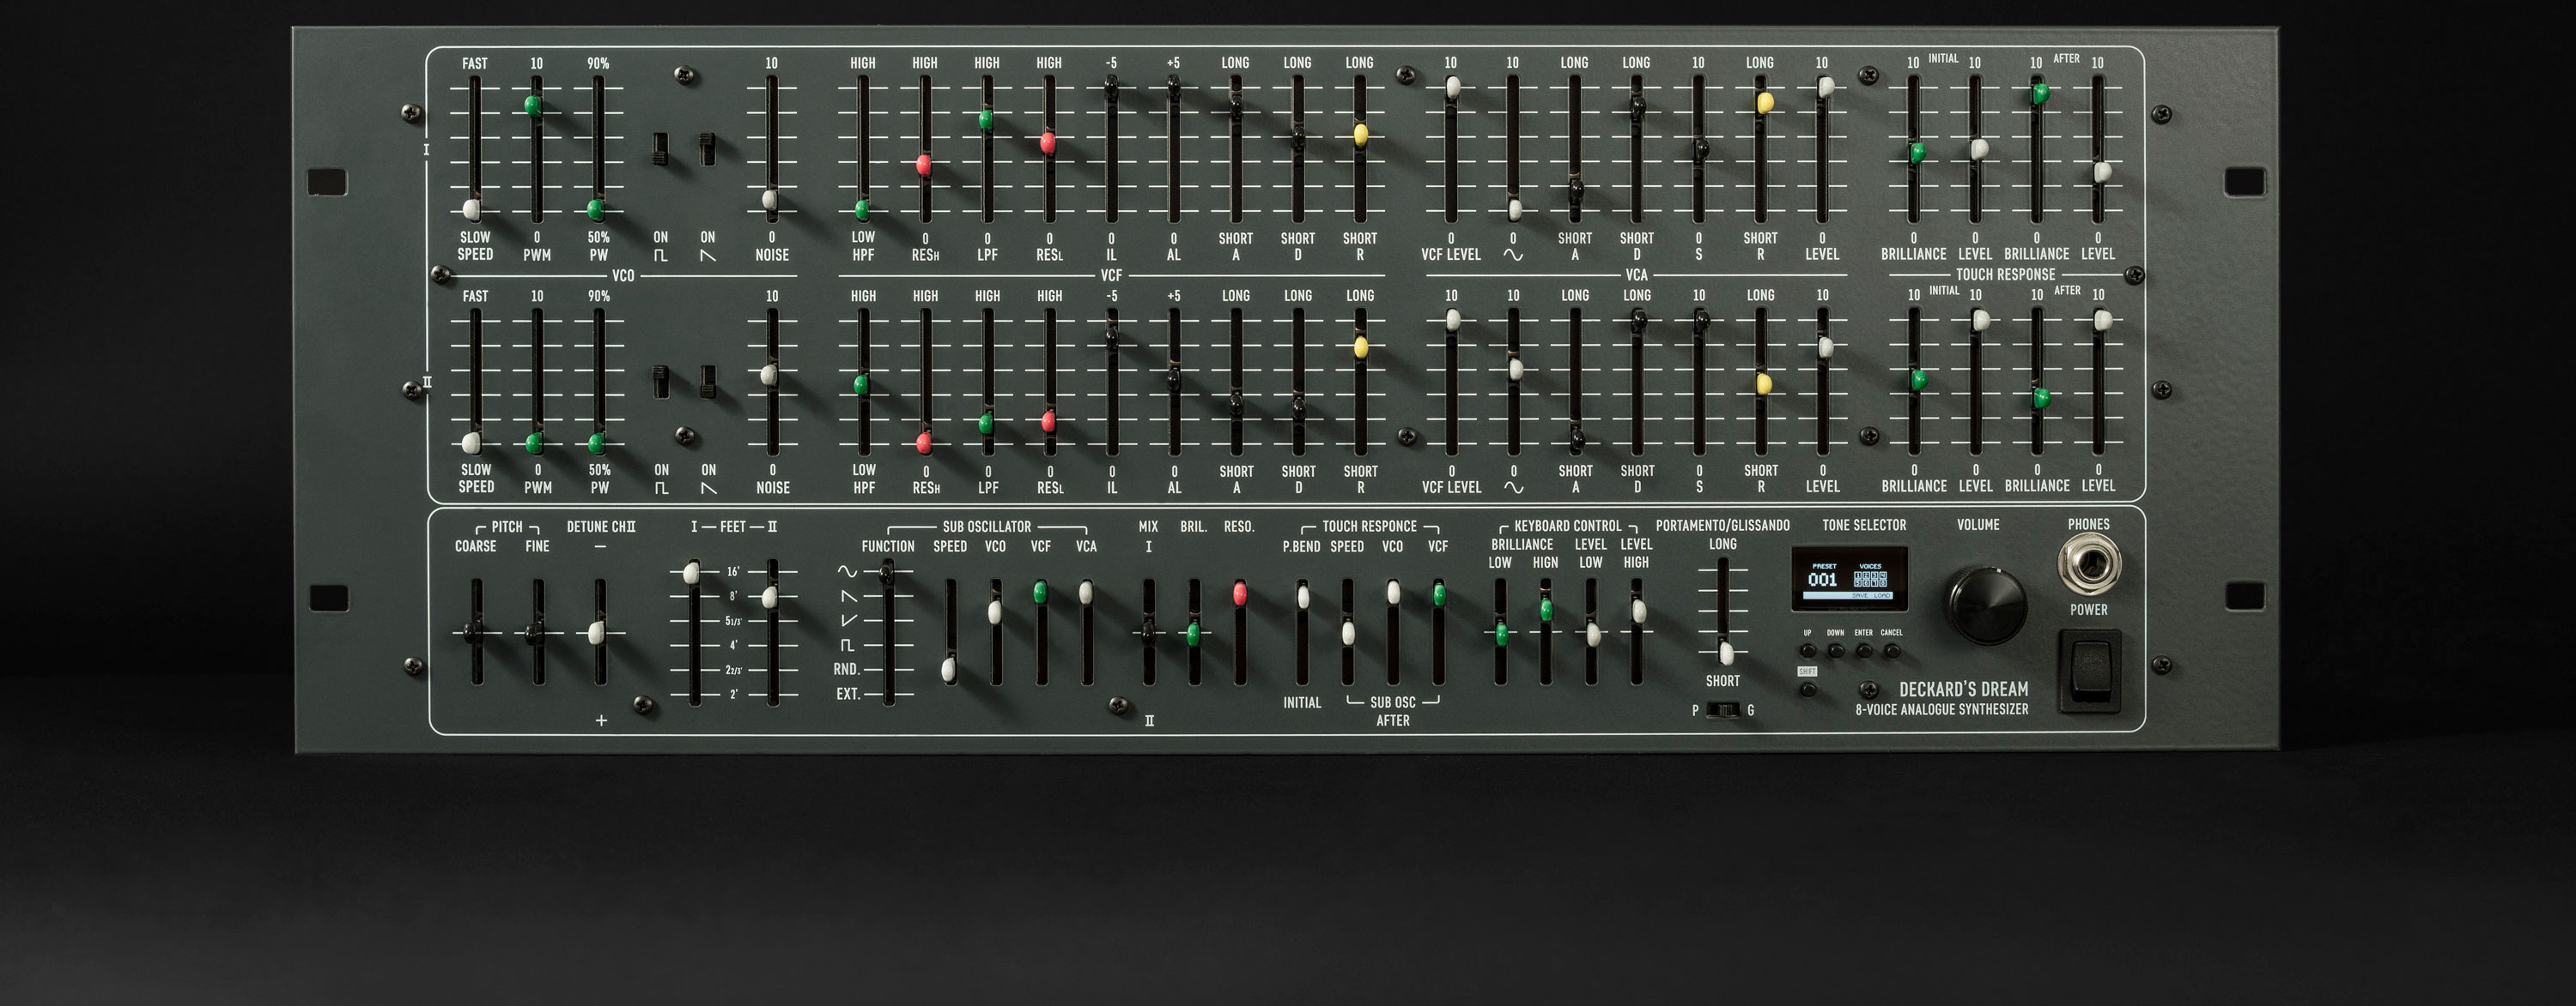
Task: Click SAVE on the OLED display
Action: (1860, 595)
